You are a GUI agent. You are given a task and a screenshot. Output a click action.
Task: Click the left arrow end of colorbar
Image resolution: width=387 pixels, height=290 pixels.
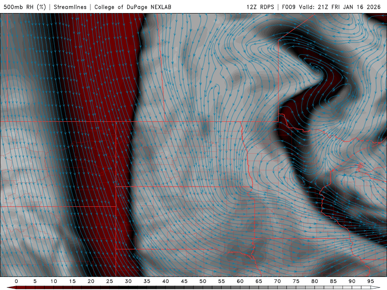pos(11,288)
